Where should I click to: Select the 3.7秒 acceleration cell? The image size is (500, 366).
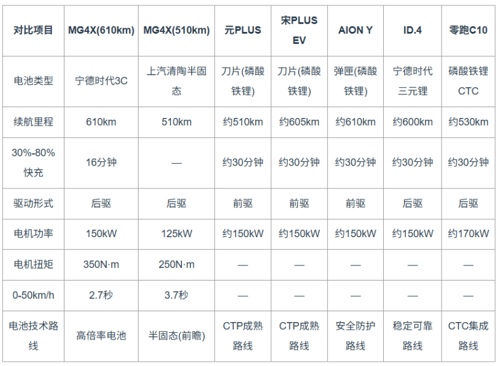coord(177,296)
